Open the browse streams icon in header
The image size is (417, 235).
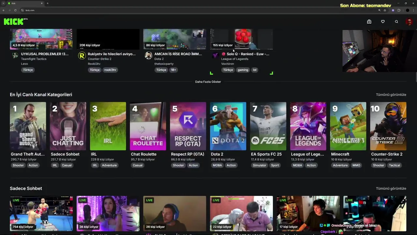[369, 22]
